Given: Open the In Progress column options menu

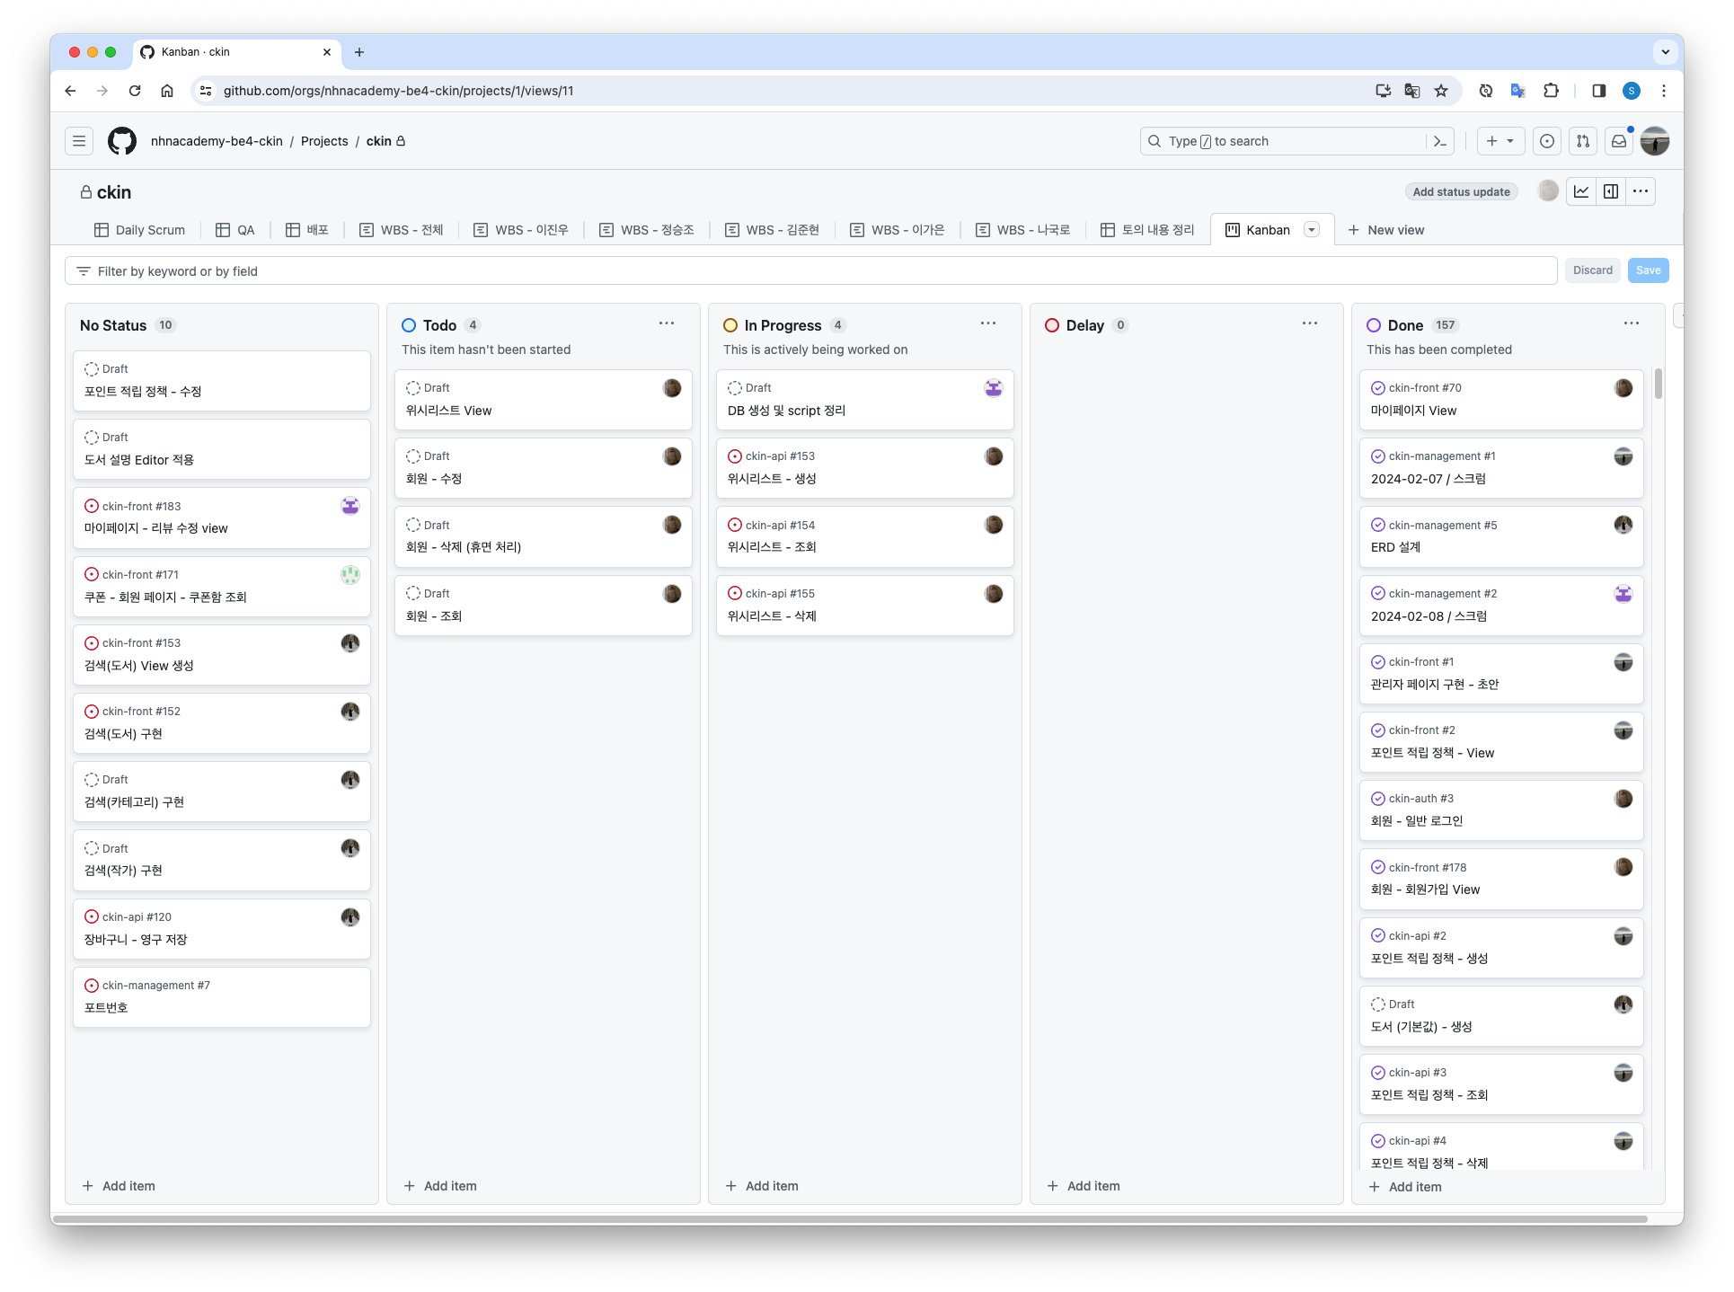Looking at the screenshot, I should pos(988,323).
